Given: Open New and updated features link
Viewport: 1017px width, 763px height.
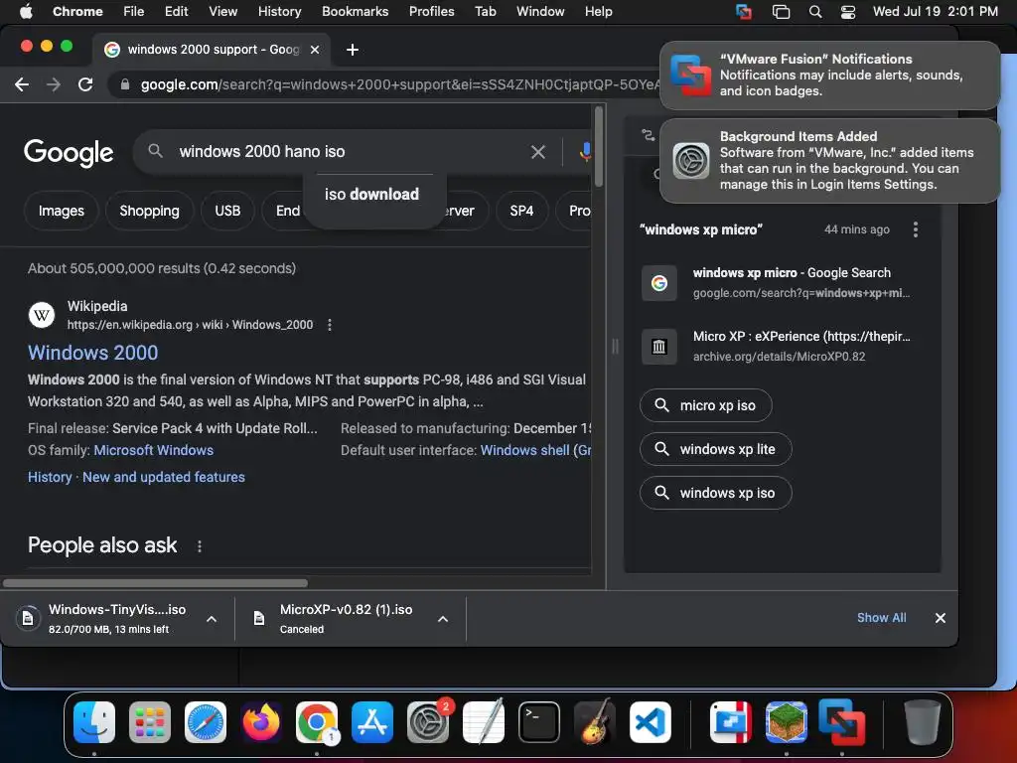Looking at the screenshot, I should (x=164, y=477).
